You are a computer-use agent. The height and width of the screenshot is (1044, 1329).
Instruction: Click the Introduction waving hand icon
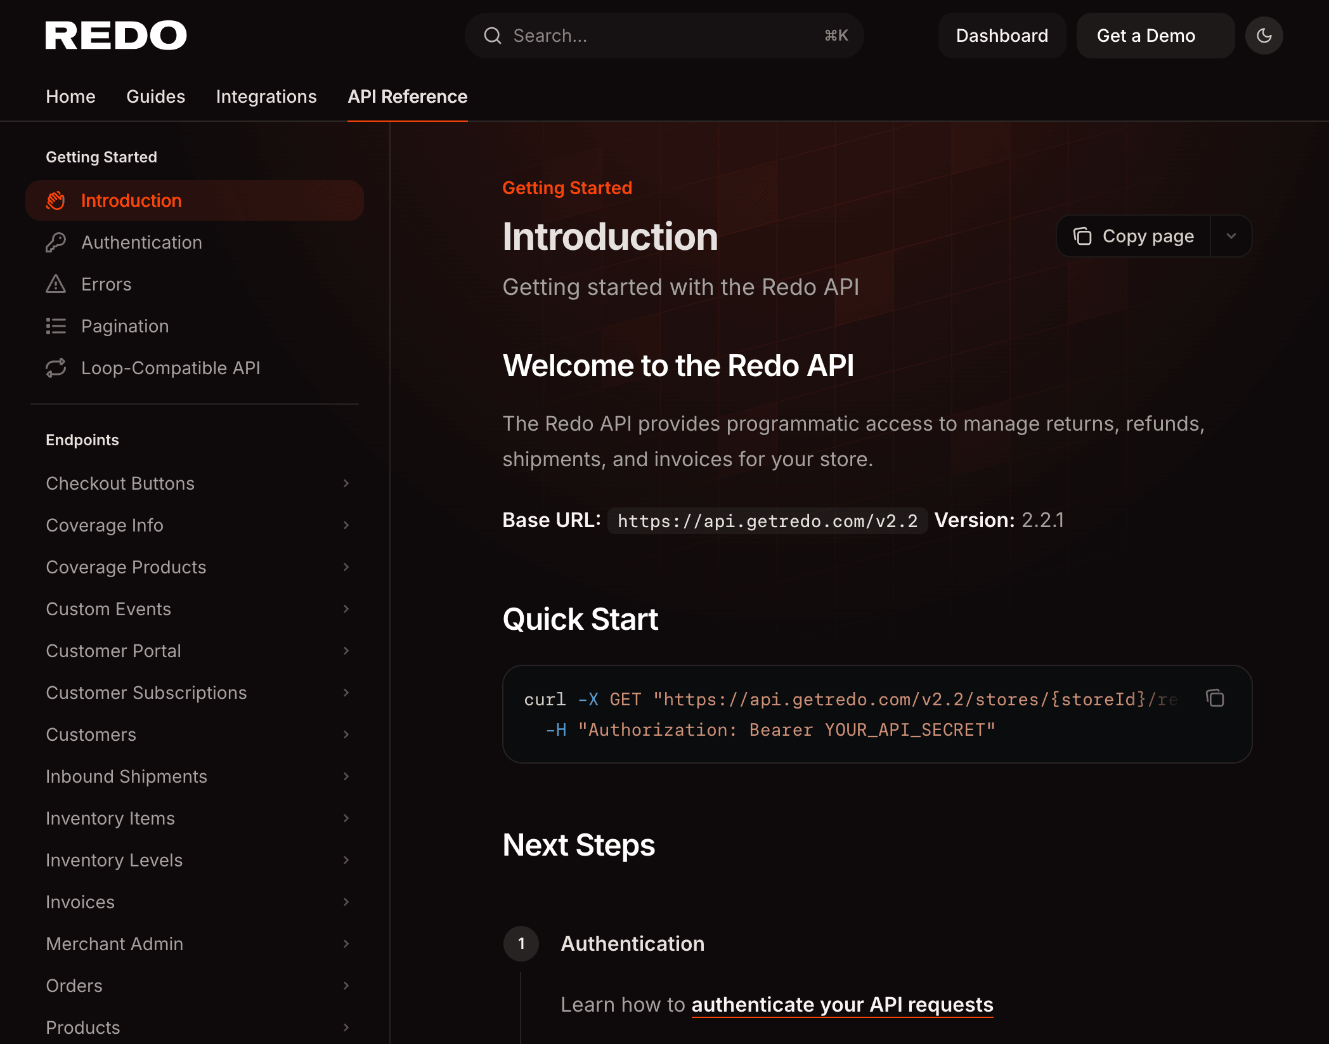(56, 200)
